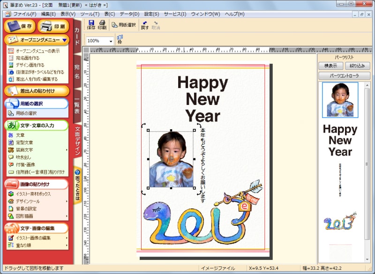Open the ツール(T) menu
The width and height of the screenshot is (375, 274).
90,14
